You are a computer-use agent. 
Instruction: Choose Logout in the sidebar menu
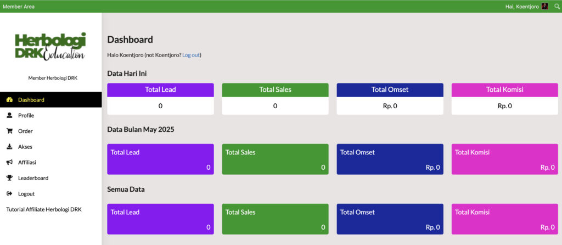[x=51, y=194]
